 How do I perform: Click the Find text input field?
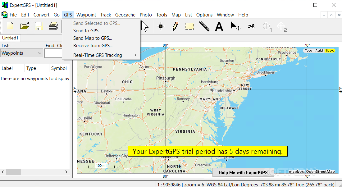(53, 53)
